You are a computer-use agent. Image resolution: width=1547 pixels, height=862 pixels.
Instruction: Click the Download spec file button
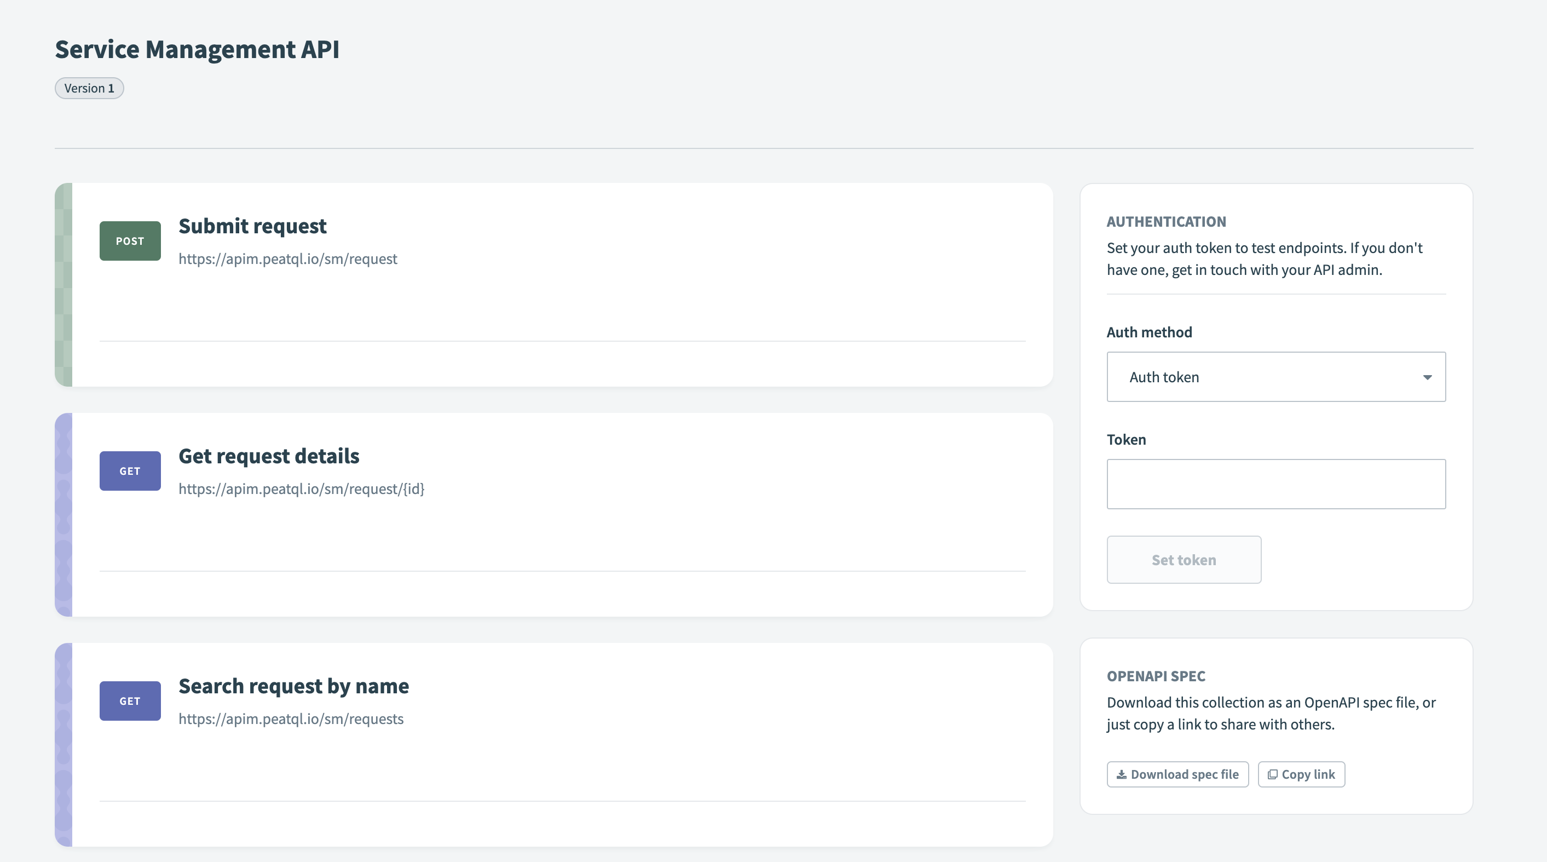1177,774
